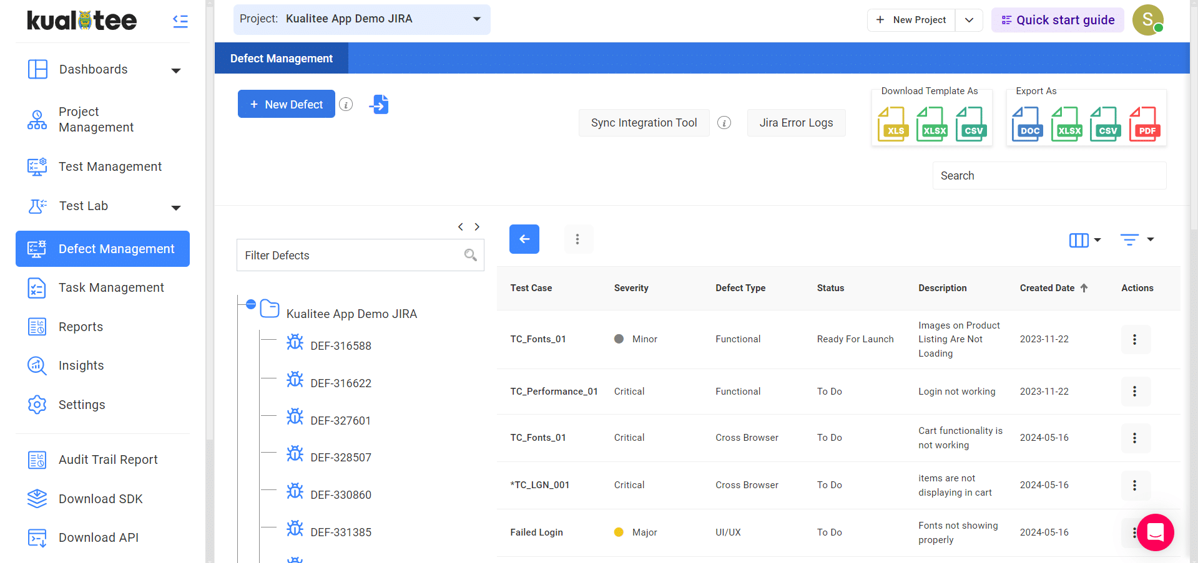Open Test Management in sidebar

pos(110,166)
